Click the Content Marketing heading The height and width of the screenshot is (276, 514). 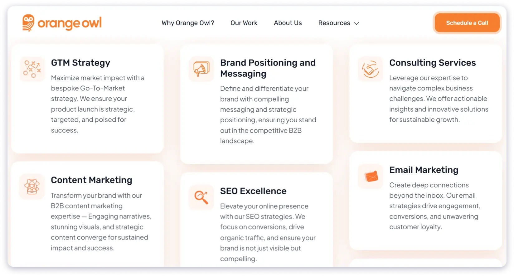(91, 180)
